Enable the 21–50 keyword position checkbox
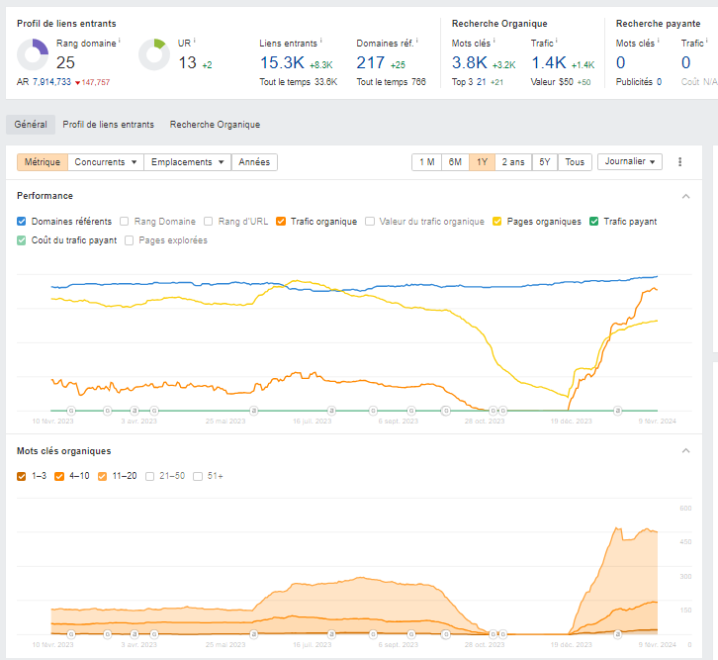The image size is (718, 660). pyautogui.click(x=149, y=476)
